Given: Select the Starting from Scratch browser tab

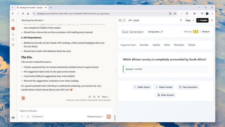Looking at the screenshot, I should click(31, 8).
